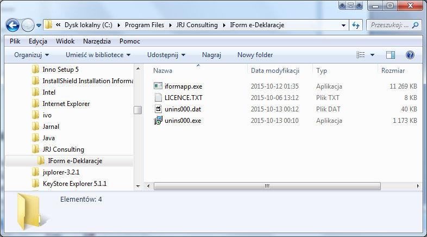Open the Narzędzia menu
Screen dimensions: 427x237
(97, 41)
